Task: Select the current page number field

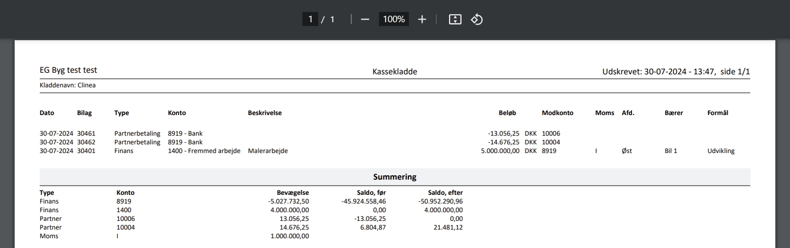Action: pyautogui.click(x=310, y=20)
